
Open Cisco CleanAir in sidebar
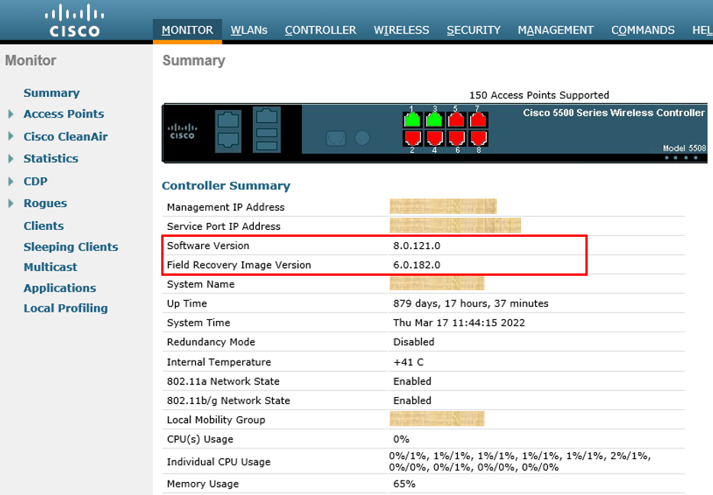66,137
